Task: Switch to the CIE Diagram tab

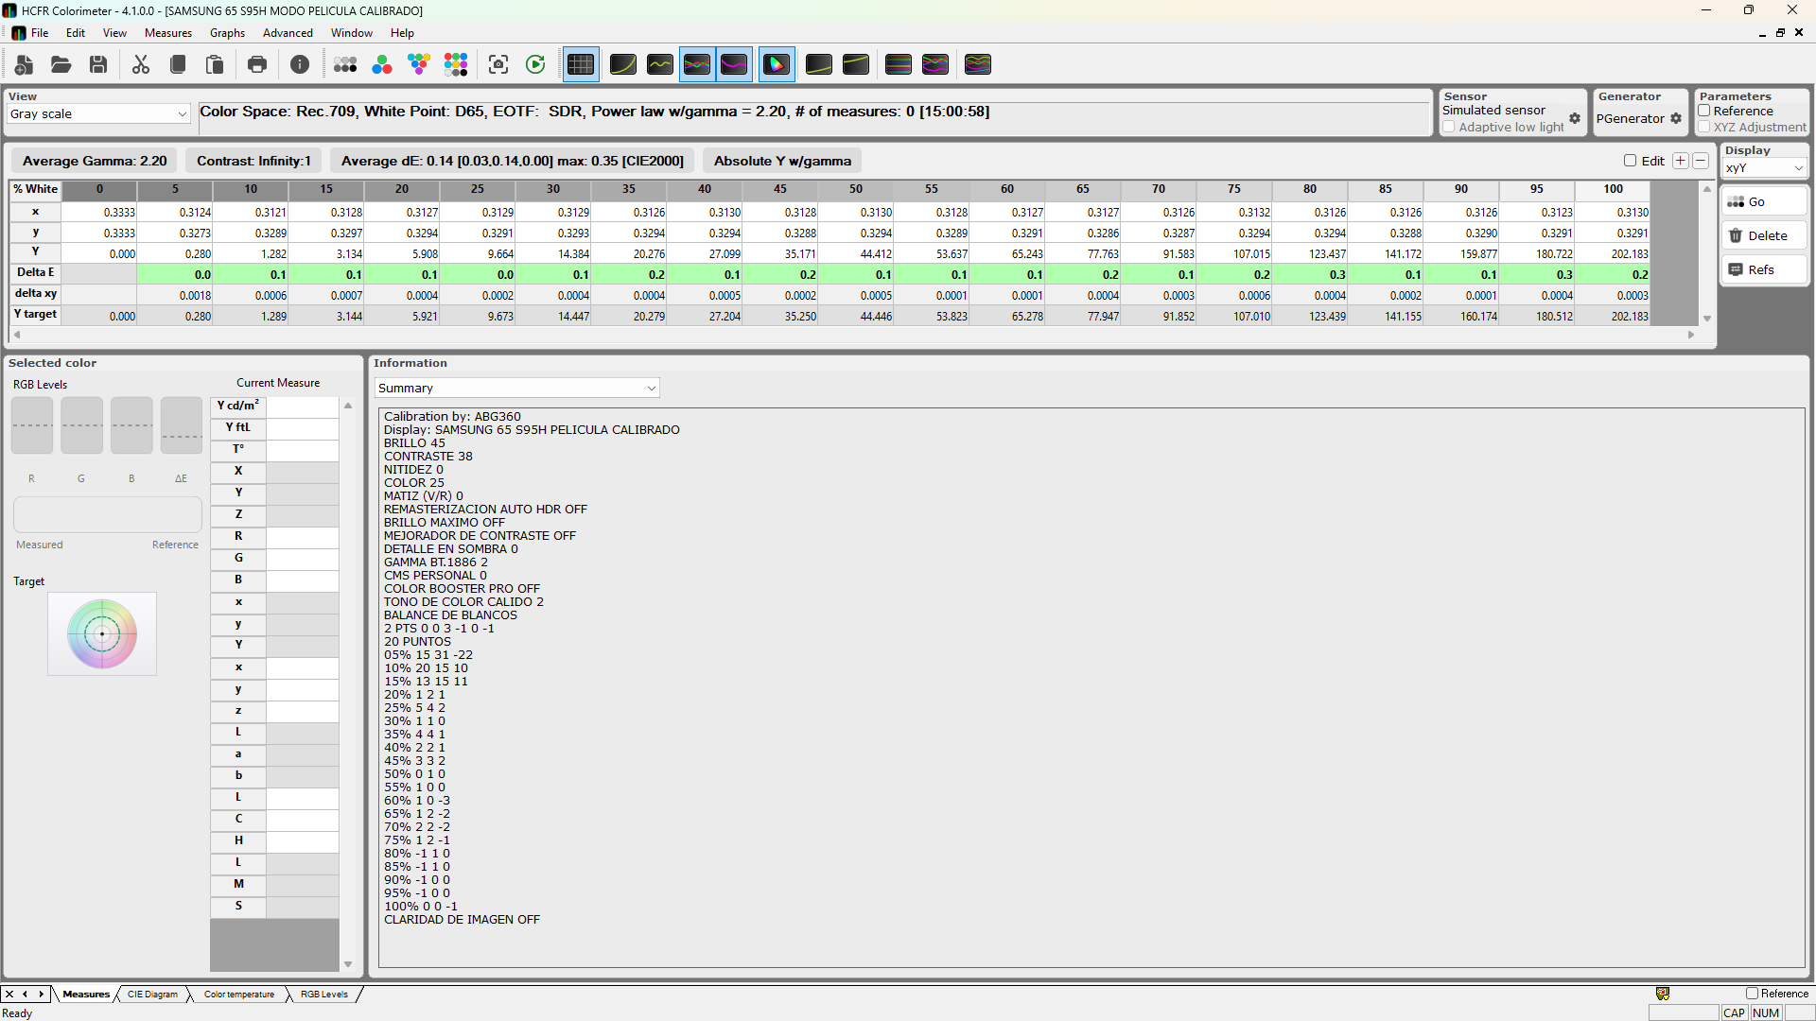Action: click(152, 994)
